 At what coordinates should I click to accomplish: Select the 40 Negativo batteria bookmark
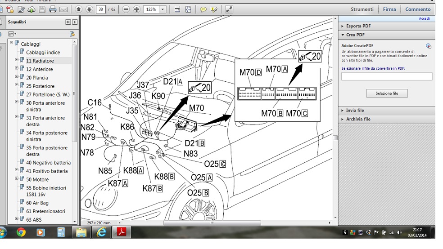(48, 163)
